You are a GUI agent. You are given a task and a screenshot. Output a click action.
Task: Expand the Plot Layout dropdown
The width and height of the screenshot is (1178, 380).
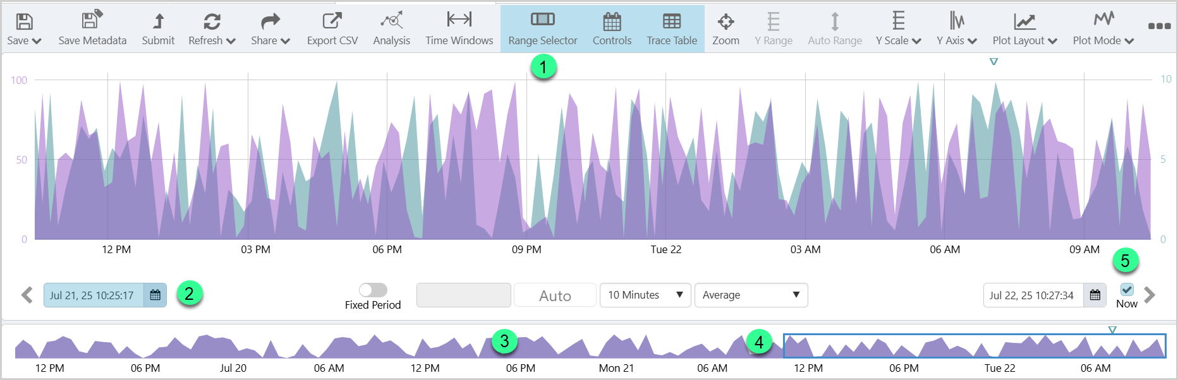tap(1024, 29)
